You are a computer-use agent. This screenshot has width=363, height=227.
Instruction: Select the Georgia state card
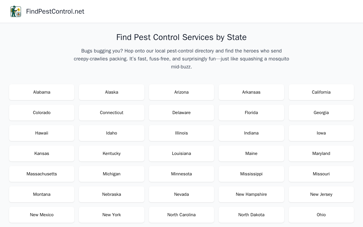pyautogui.click(x=321, y=113)
